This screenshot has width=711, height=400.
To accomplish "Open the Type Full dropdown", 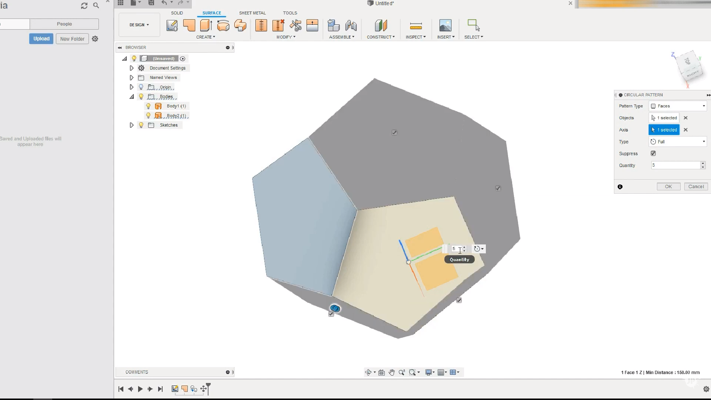I will [678, 141].
